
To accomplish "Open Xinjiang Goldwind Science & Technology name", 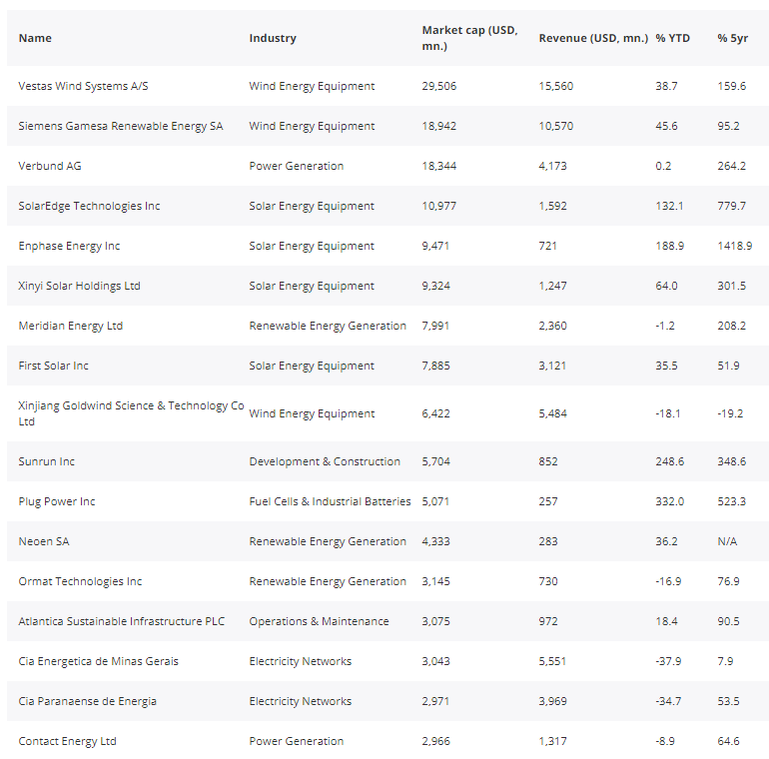I will 131,413.
